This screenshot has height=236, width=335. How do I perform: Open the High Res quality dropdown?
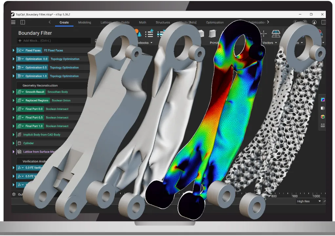[309, 201]
